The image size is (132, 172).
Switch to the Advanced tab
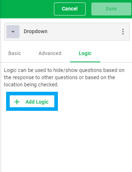tap(50, 53)
